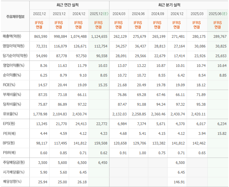The width and height of the screenshot is (229, 187).
Task: Click quarterly column header 2024.09
Action: [158, 14]
